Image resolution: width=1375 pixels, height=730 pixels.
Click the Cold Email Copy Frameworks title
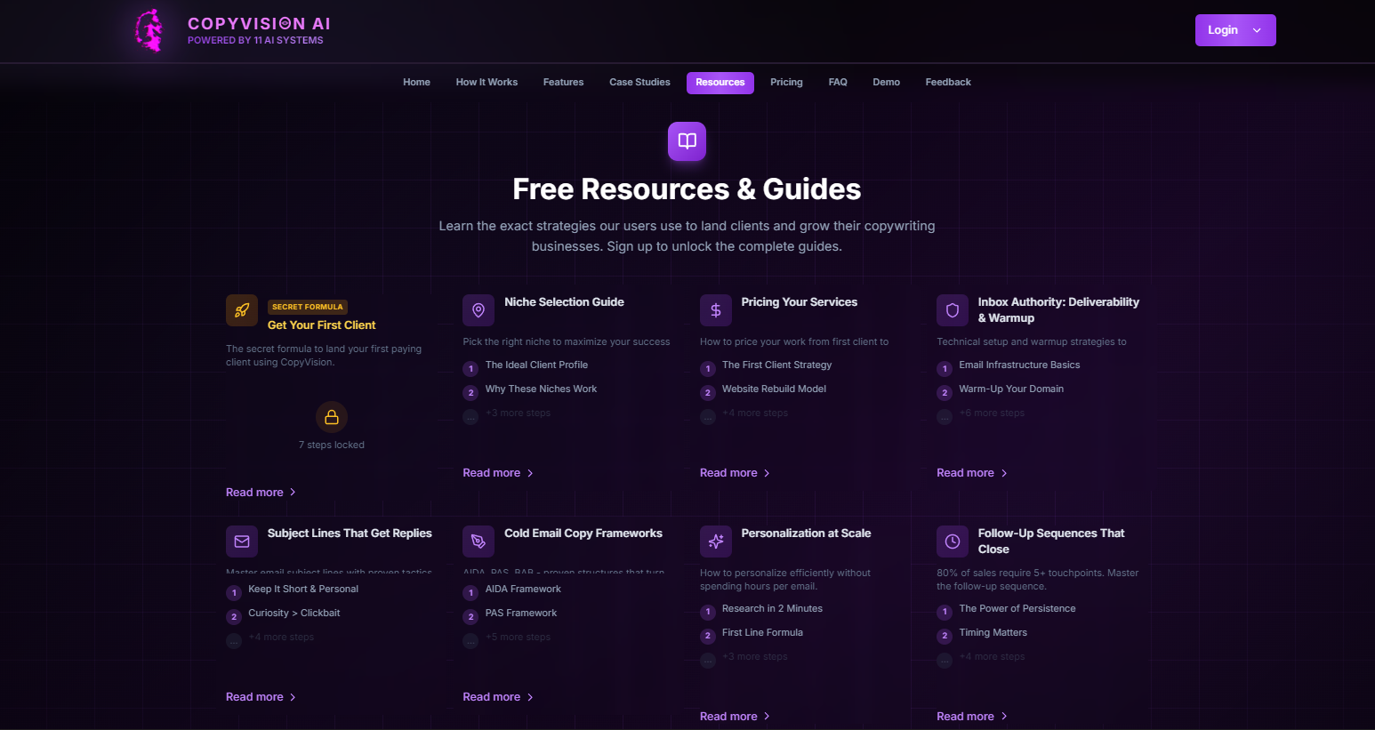point(583,533)
